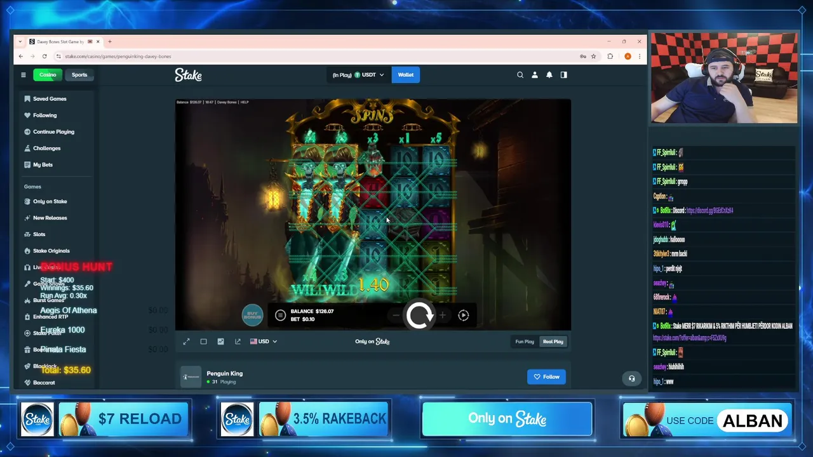Open the live support headset button
Image resolution: width=813 pixels, height=457 pixels.
[x=631, y=378]
